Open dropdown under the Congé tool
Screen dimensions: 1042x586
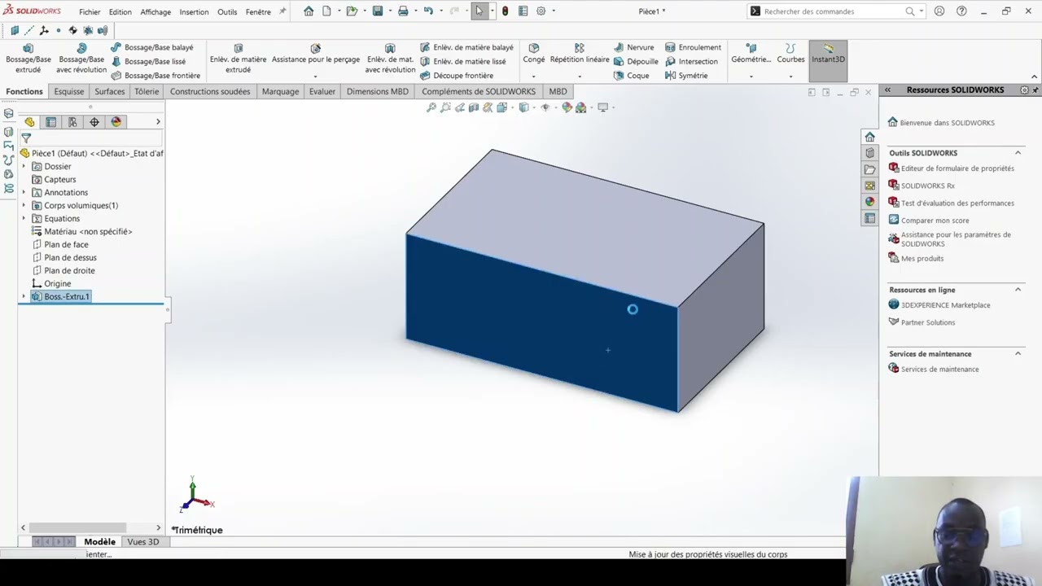pyautogui.click(x=534, y=77)
